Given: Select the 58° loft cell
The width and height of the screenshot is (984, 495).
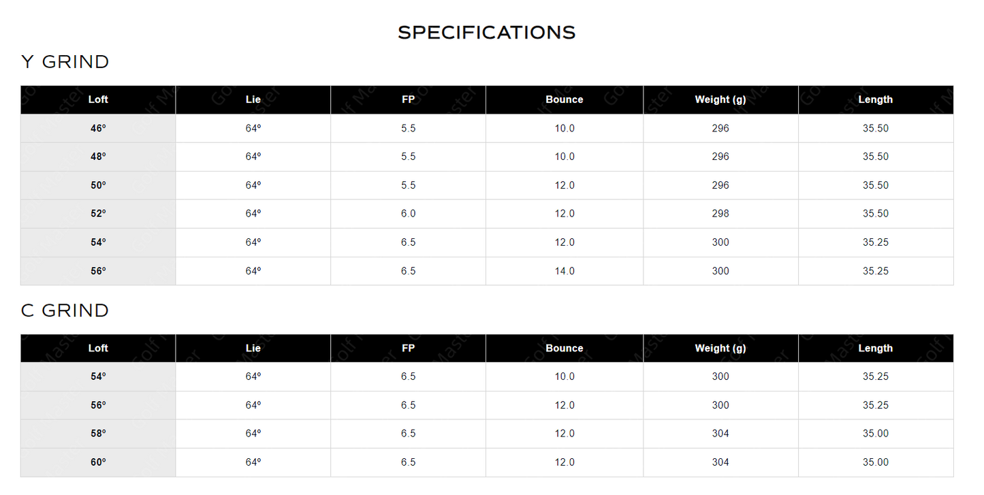Looking at the screenshot, I should point(98,434).
